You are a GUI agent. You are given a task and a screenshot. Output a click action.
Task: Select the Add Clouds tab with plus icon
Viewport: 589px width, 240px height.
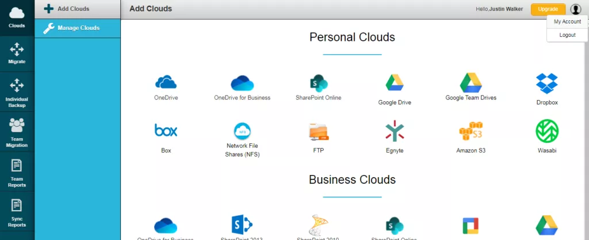click(x=78, y=9)
